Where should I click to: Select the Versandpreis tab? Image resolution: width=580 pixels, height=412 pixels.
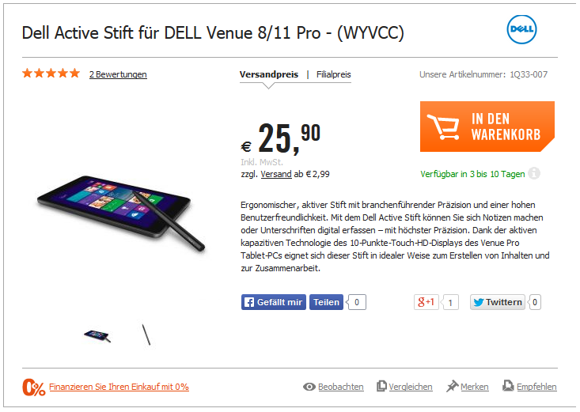[x=269, y=74]
